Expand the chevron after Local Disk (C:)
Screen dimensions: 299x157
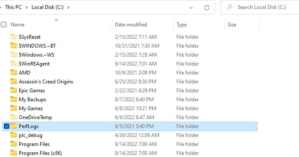(68, 7)
